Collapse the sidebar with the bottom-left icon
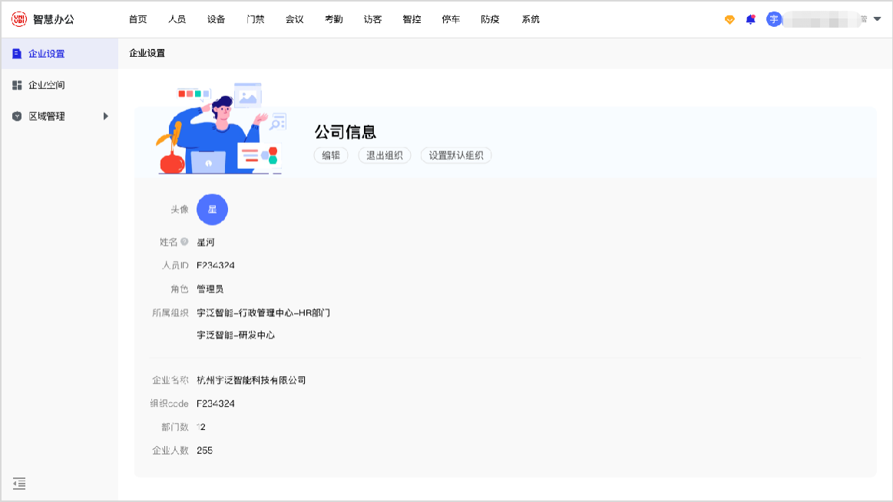The width and height of the screenshot is (893, 502). (19, 484)
